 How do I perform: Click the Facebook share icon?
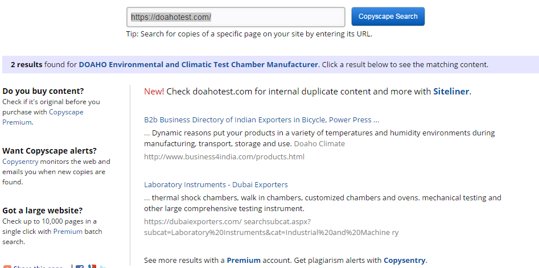(80, 267)
